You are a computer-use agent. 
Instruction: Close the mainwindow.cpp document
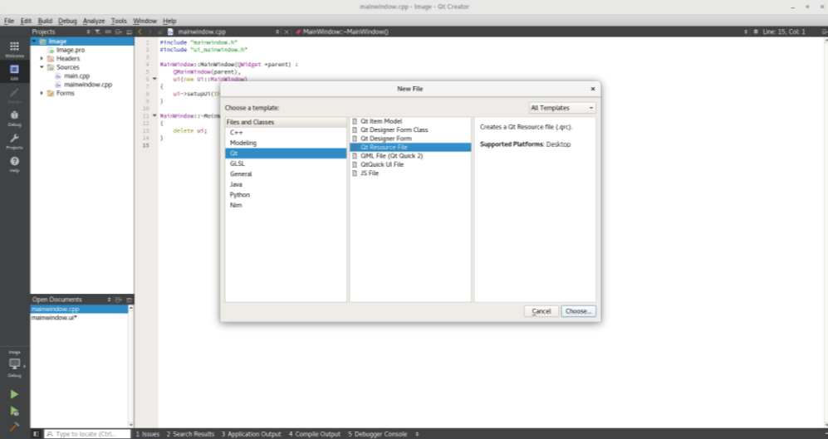click(287, 32)
